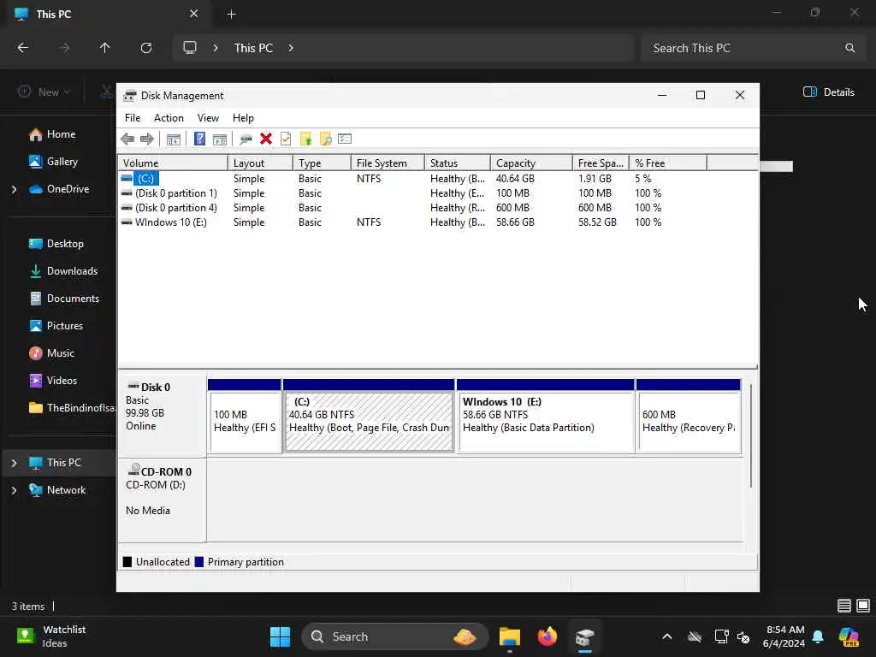The height and width of the screenshot is (657, 876).
Task: Open Gallery in File Explorer sidebar
Action: point(54,162)
